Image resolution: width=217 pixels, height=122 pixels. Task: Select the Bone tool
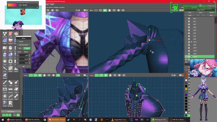coord(16,97)
